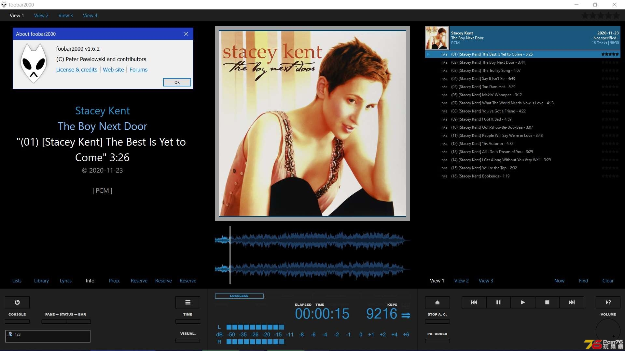Click the kbps arrows icon next to 9216
The width and height of the screenshot is (625, 351).
(406, 315)
